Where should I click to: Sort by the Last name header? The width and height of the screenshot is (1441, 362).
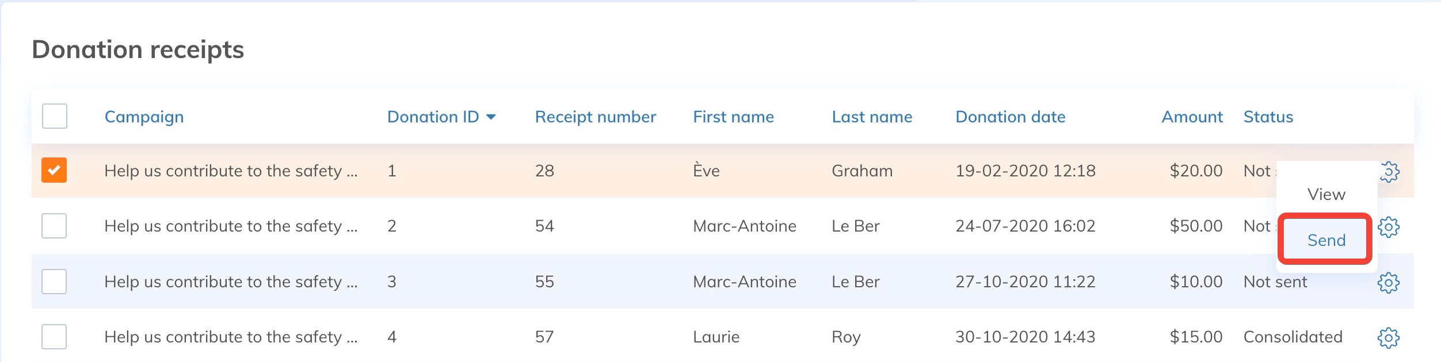[x=872, y=117]
